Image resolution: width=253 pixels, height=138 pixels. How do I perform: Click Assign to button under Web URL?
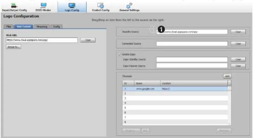pyautogui.click(x=14, y=47)
